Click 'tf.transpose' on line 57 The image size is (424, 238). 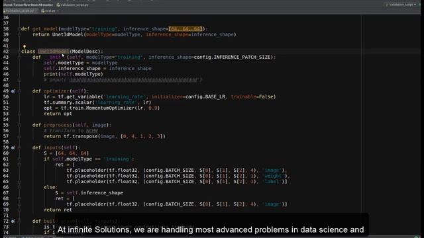[x=81, y=137]
